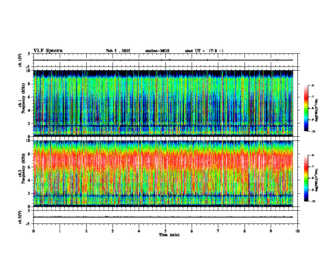Click the ch.1 frequency tick "4"
The image size is (335, 259).
click(x=30, y=110)
